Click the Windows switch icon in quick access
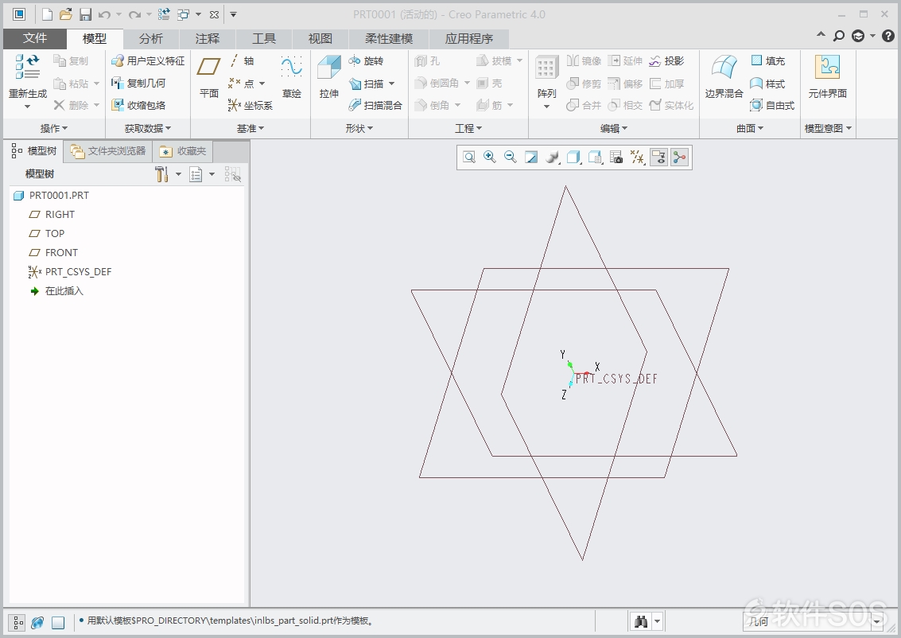 pos(184,14)
